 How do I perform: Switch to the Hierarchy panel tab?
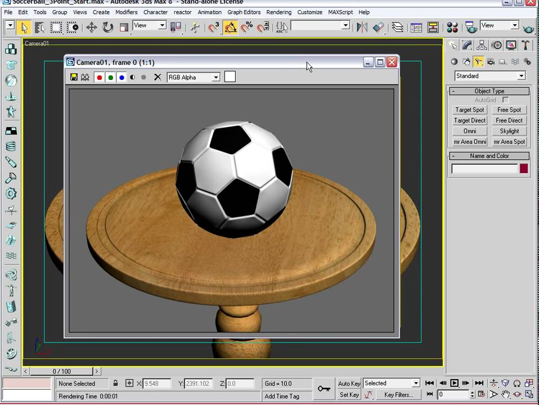[482, 45]
